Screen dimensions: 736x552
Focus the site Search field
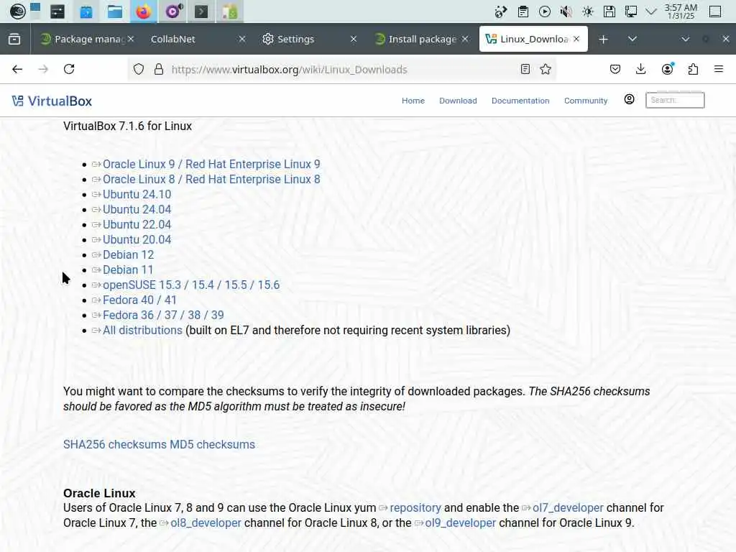(x=675, y=100)
